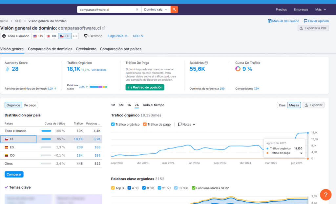Open the Comparación por países tab

[x=121, y=49]
